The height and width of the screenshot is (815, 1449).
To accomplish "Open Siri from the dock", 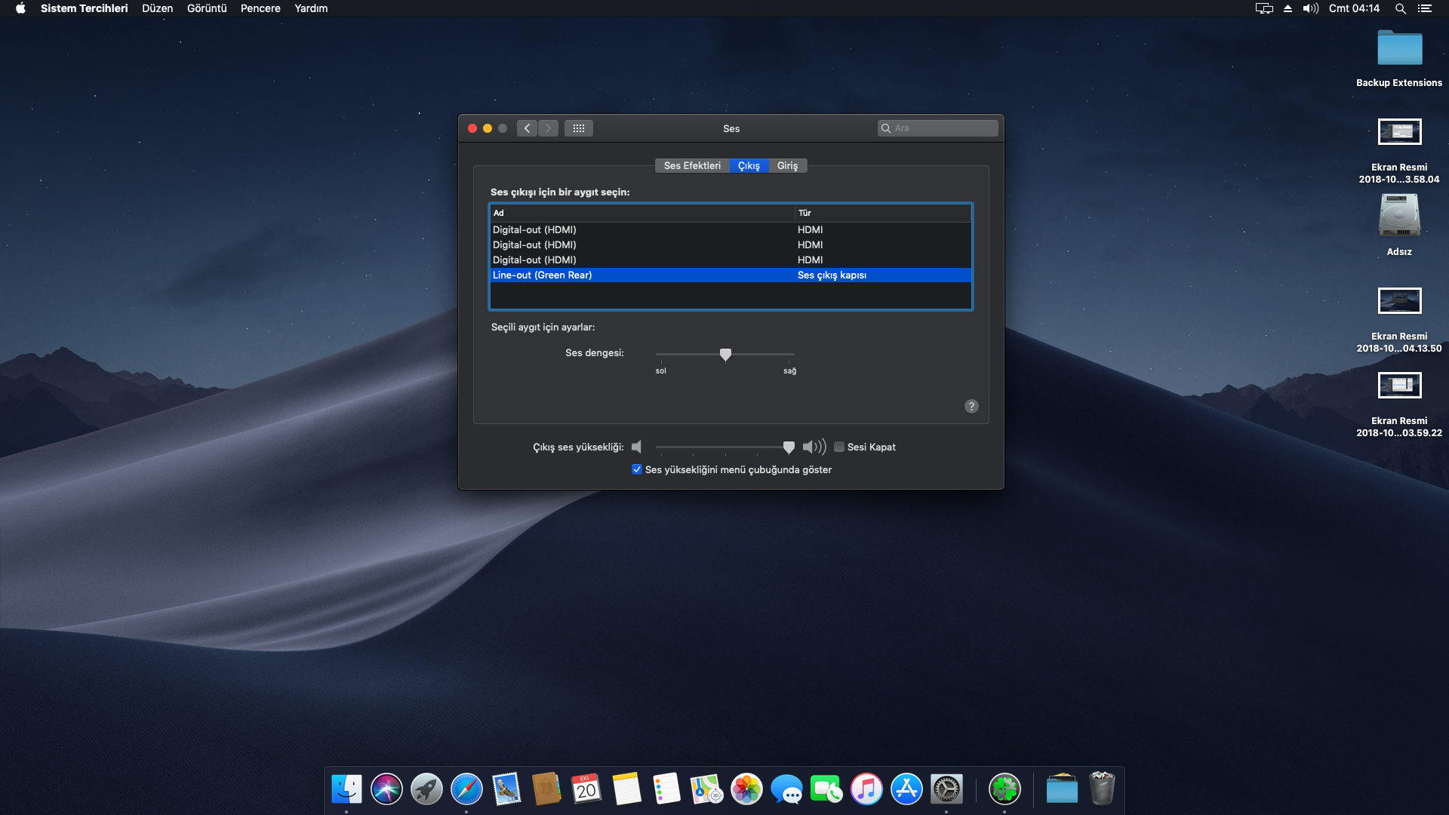I will 386,789.
